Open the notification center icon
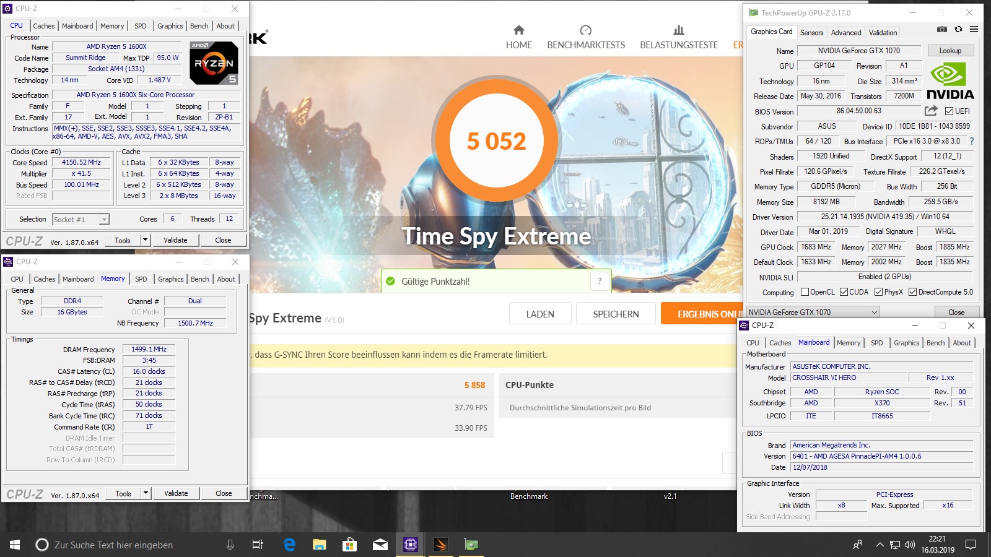The height and width of the screenshot is (557, 991). point(971,545)
